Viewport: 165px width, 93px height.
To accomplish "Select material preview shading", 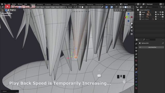I will pyautogui.click(x=128, y=7).
